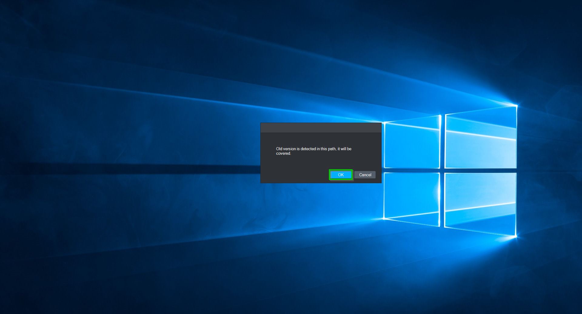Select the "Old version is detected" message text
582x314 pixels.
[x=314, y=151]
